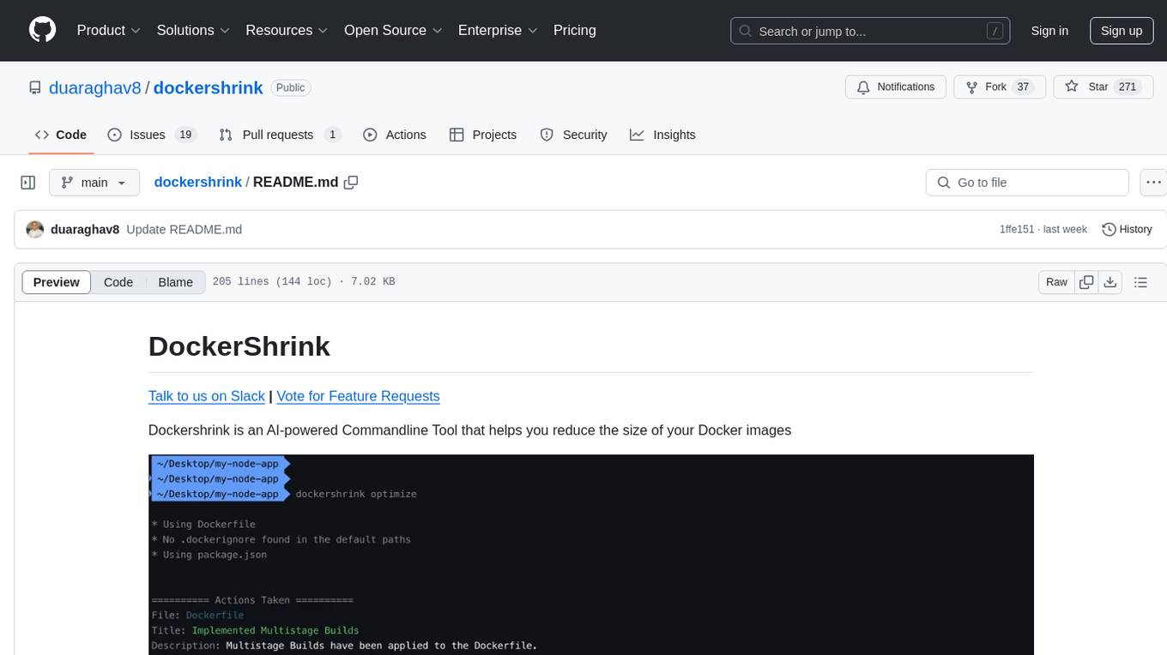Switch to the Code tab
This screenshot has width=1167, height=655.
[x=61, y=135]
